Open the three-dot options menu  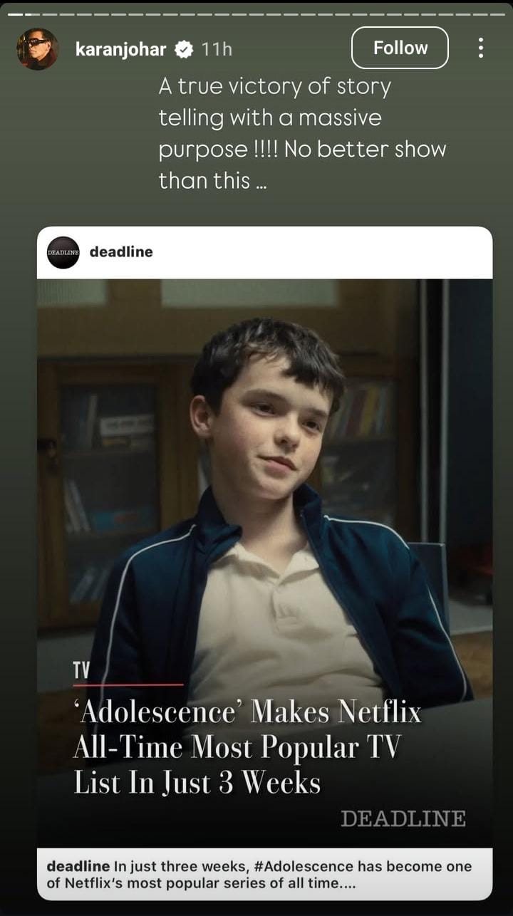[x=481, y=48]
